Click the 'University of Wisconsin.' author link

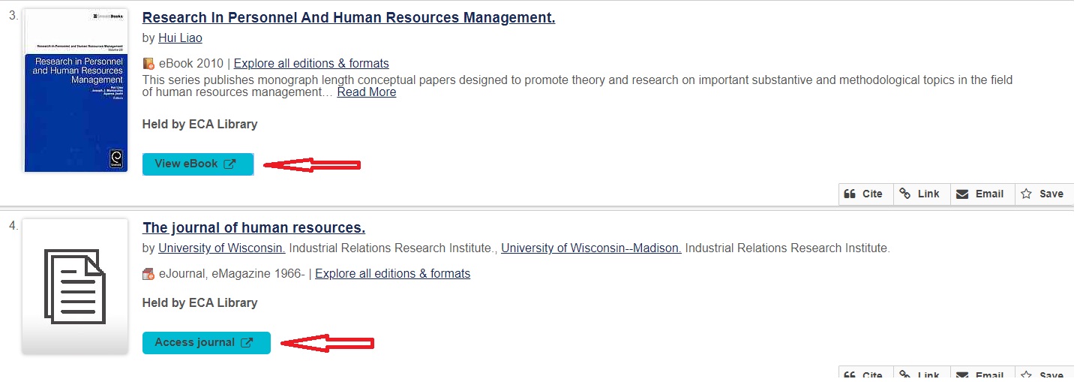(221, 248)
